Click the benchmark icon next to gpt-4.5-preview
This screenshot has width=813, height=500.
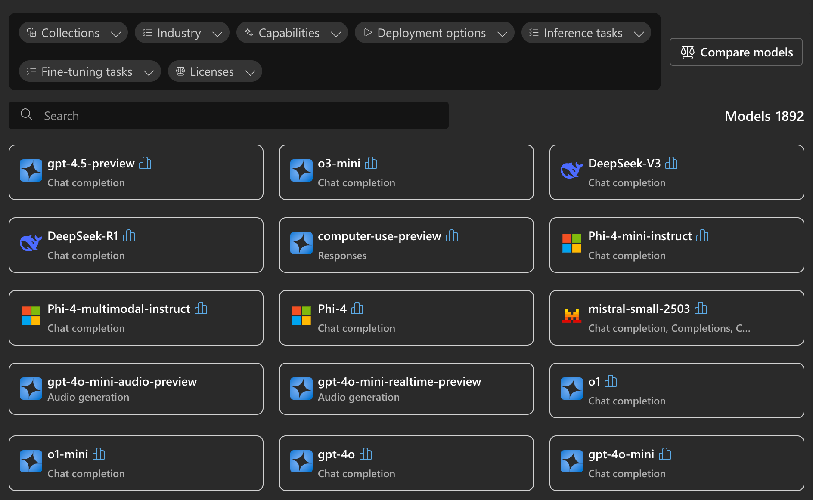145,163
